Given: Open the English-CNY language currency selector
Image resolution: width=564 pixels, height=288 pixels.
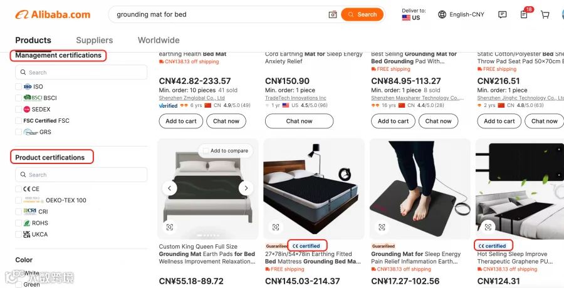Looking at the screenshot, I should point(461,15).
